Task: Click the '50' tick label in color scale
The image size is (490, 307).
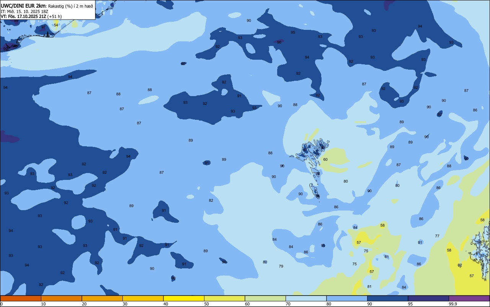Action: coord(206,304)
